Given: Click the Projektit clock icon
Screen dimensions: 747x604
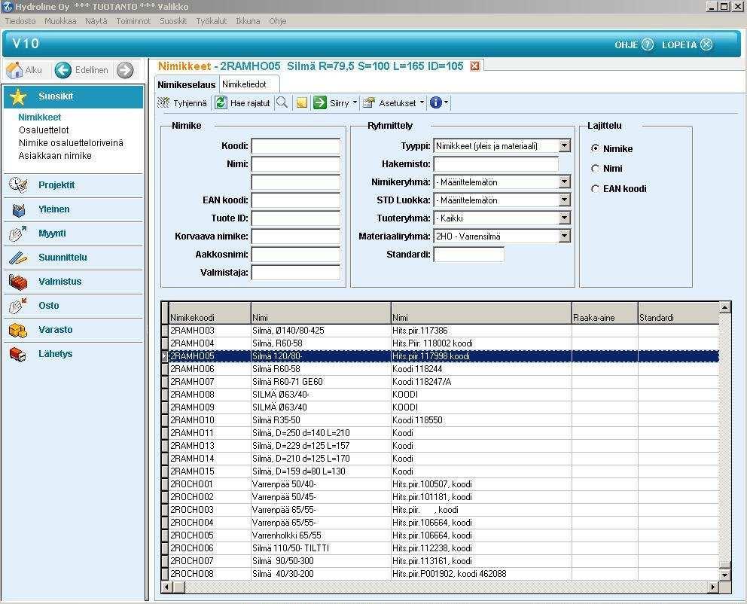Looking at the screenshot, I should tap(18, 185).
